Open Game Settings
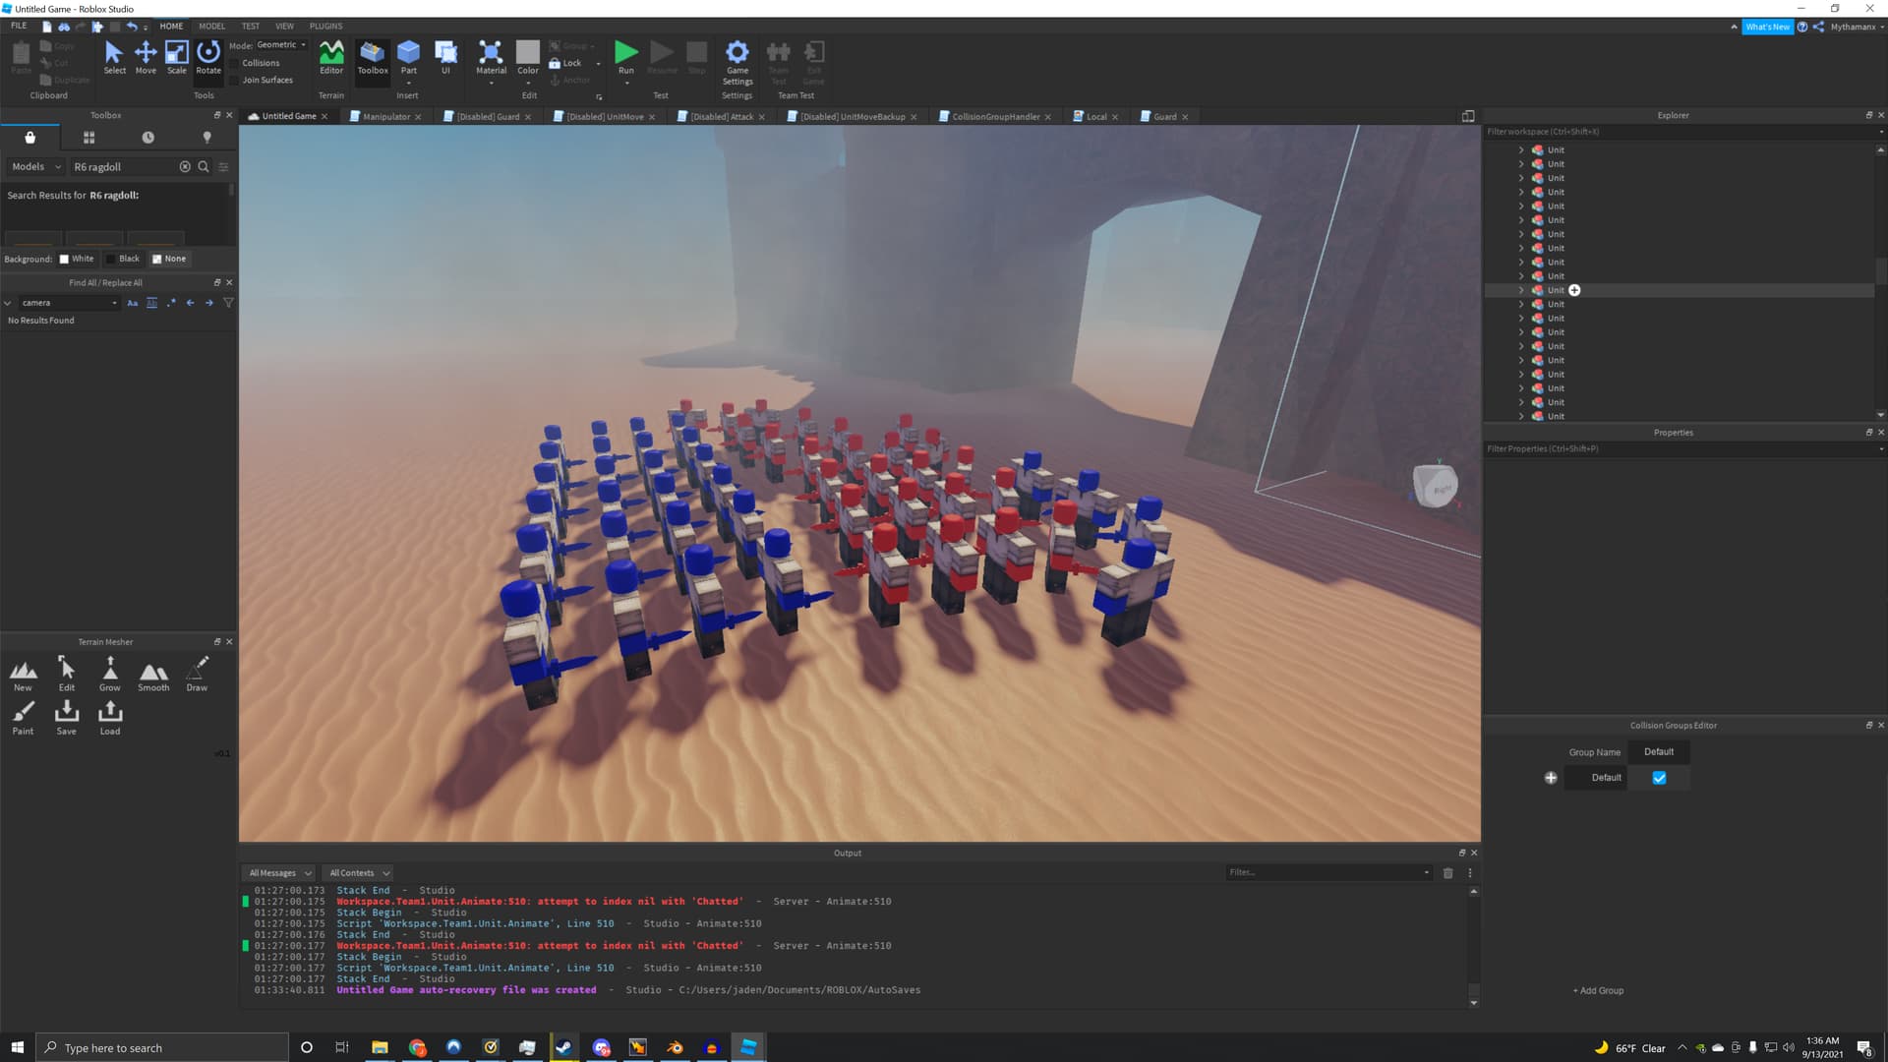 (737, 62)
